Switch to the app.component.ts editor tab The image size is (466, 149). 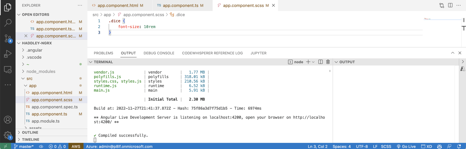[180, 5]
